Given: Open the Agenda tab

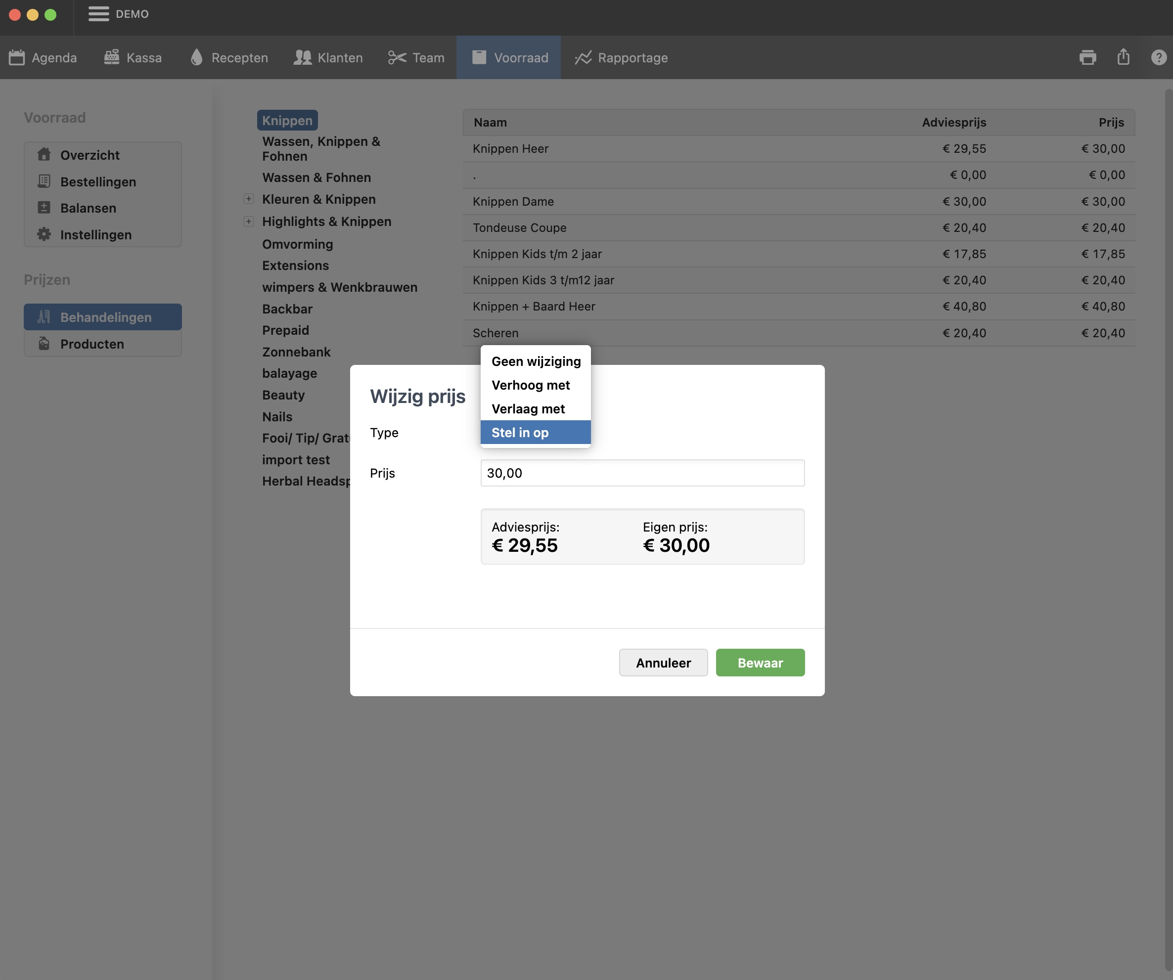Looking at the screenshot, I should point(43,57).
